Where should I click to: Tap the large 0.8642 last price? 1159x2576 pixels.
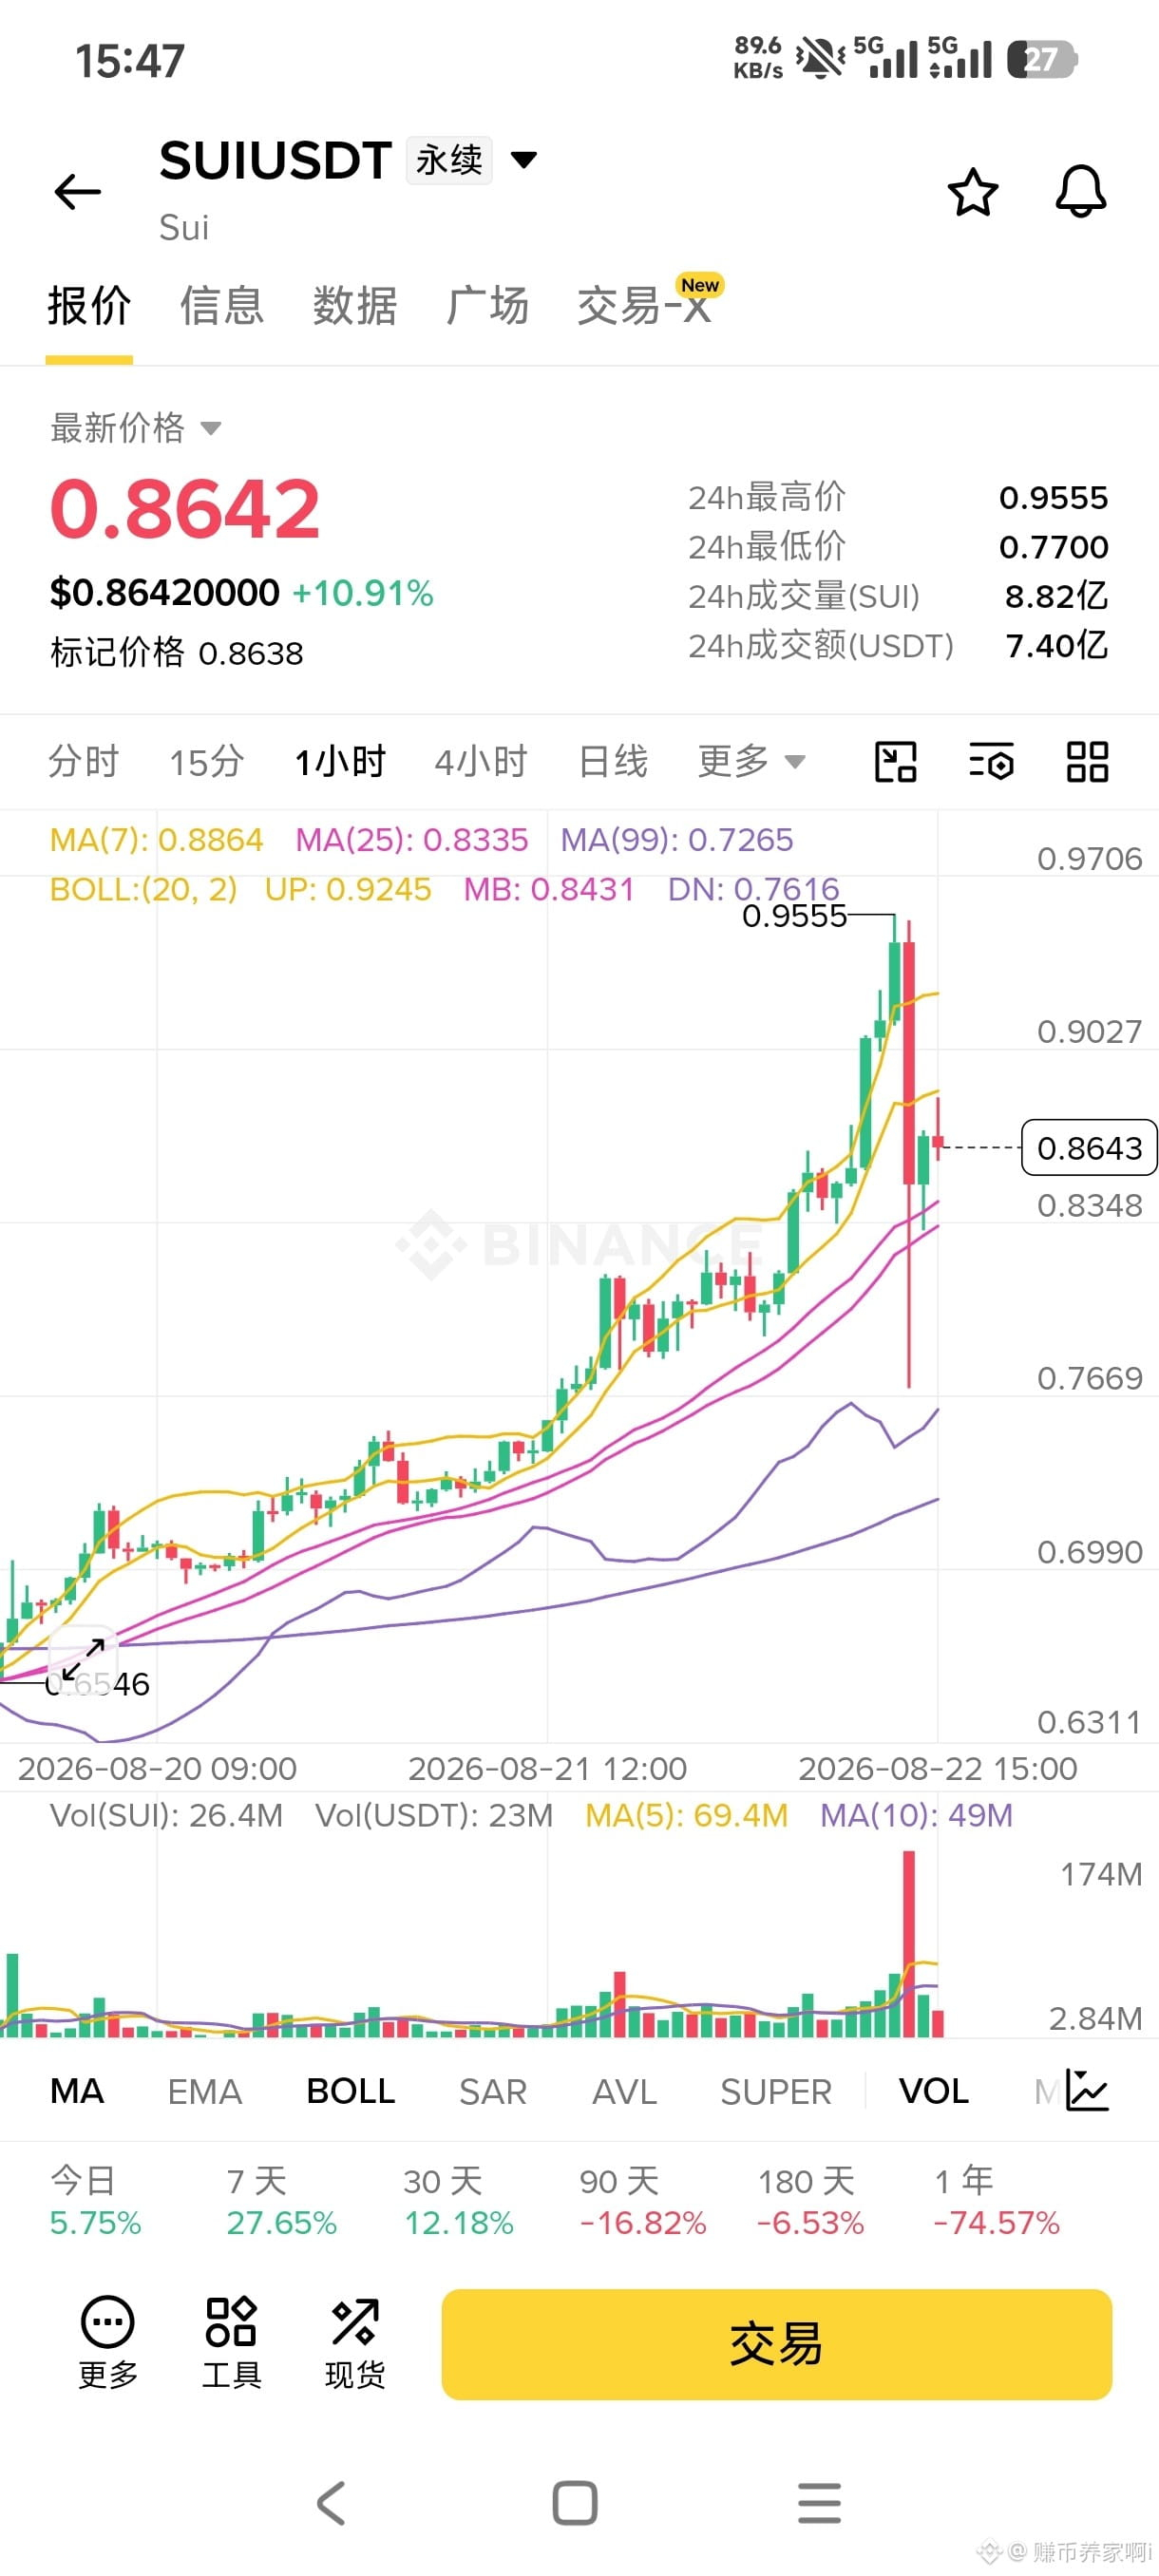coord(185,509)
